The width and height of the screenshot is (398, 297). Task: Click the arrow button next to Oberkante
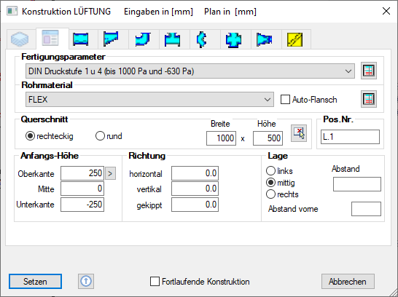pyautogui.click(x=110, y=173)
